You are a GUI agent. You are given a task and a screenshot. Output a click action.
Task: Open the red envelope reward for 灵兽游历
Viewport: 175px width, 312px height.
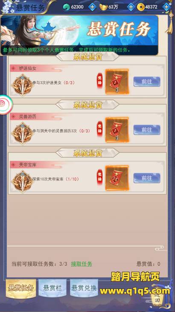pyautogui.click(x=117, y=130)
